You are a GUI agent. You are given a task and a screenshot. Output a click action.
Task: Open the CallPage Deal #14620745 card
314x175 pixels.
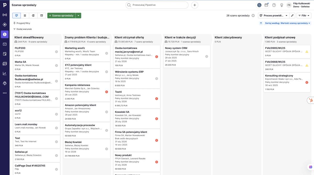click(37, 169)
